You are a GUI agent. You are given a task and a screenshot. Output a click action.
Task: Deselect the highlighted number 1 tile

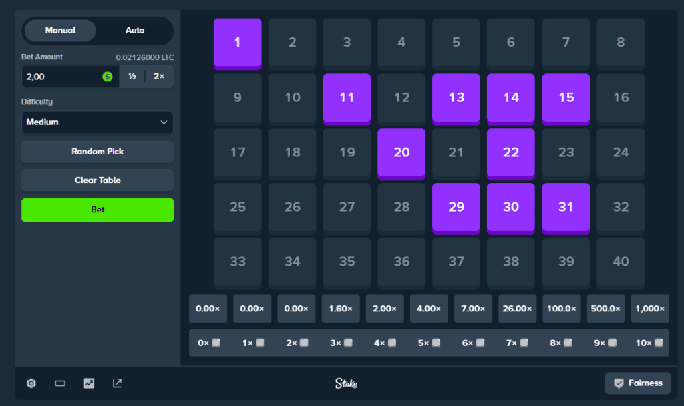pyautogui.click(x=237, y=43)
